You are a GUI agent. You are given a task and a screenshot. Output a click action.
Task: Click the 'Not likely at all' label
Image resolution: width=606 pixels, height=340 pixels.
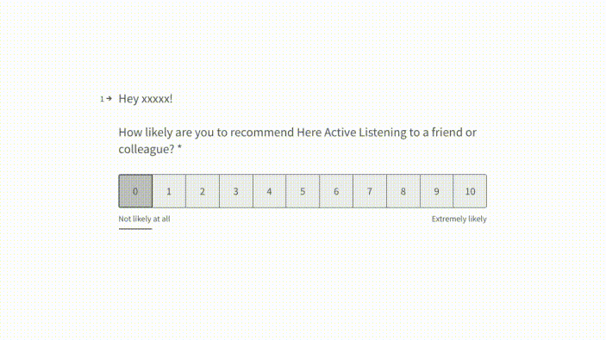[x=144, y=219]
